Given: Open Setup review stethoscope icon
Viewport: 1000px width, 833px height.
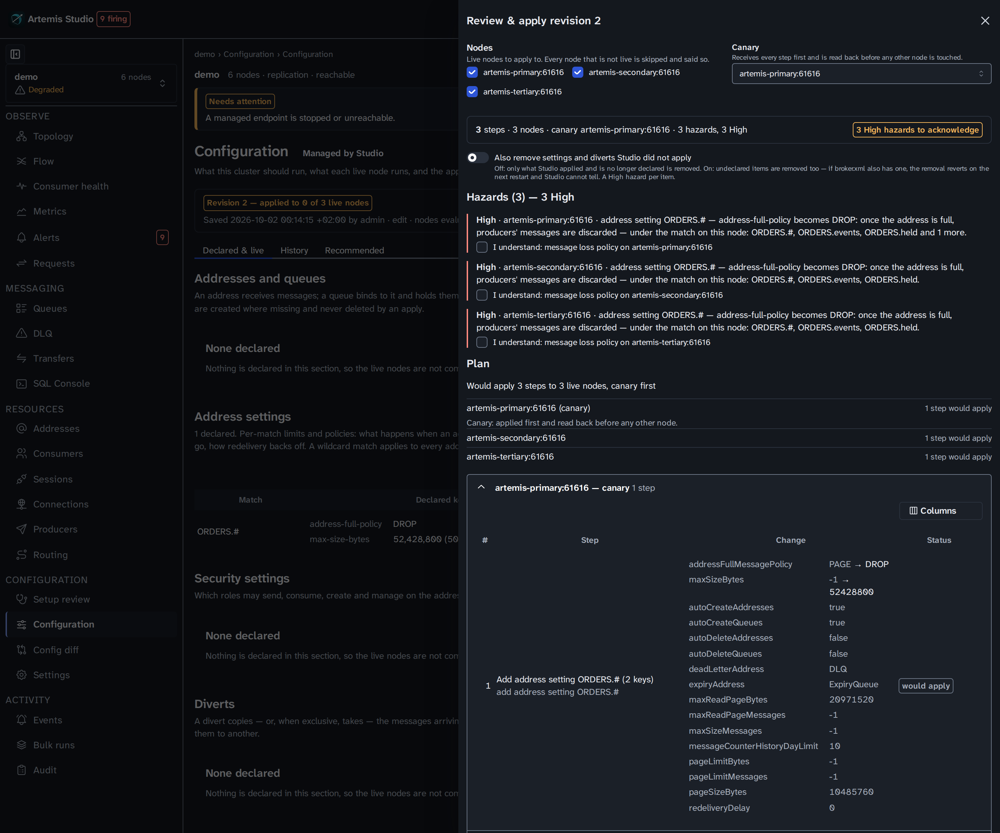Looking at the screenshot, I should [x=22, y=599].
